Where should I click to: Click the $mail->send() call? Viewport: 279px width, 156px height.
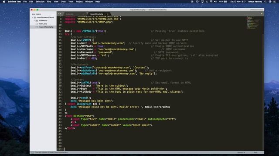(81, 98)
